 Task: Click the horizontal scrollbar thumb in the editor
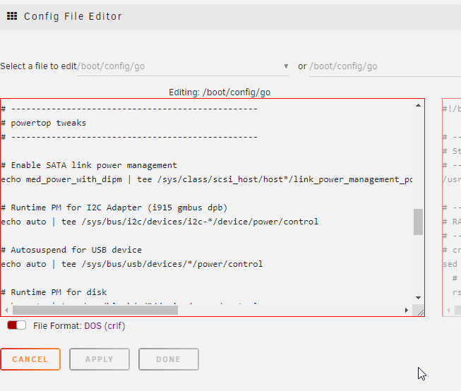tap(95, 310)
